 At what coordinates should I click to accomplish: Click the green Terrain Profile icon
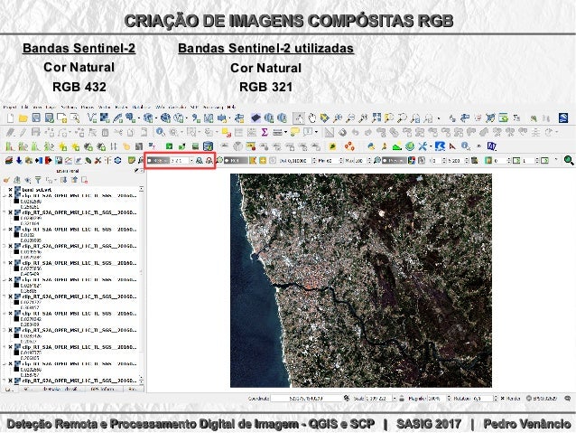coord(396,146)
